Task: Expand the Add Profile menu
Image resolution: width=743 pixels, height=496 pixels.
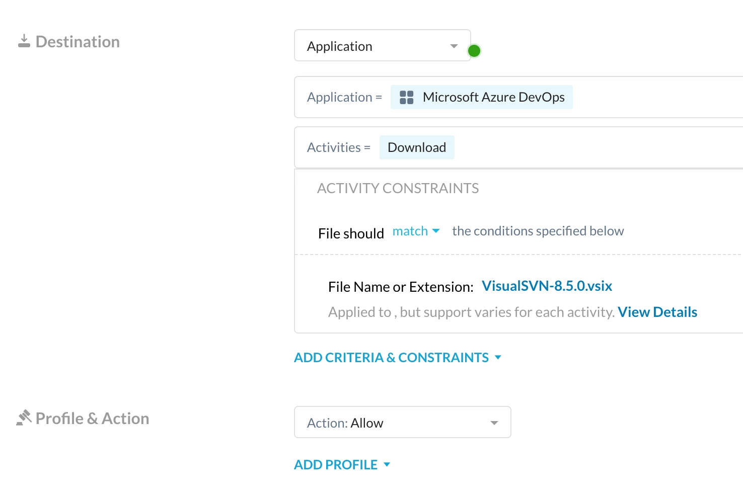Action: (x=342, y=465)
